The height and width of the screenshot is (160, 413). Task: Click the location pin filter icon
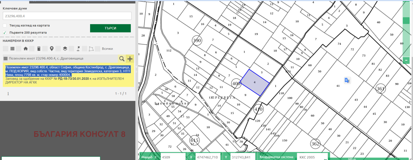click(52, 49)
